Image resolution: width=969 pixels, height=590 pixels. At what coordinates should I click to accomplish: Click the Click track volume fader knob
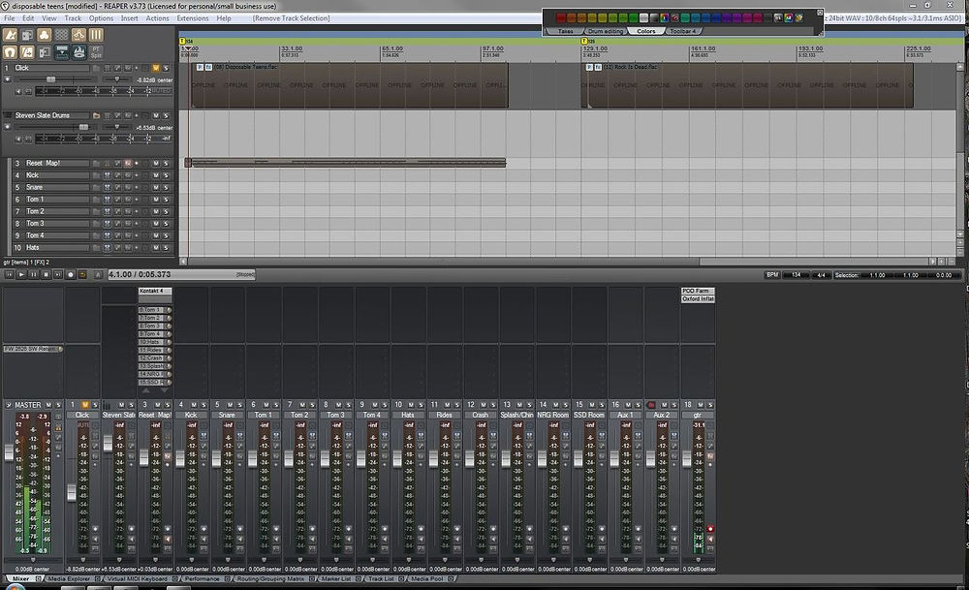pos(50,79)
